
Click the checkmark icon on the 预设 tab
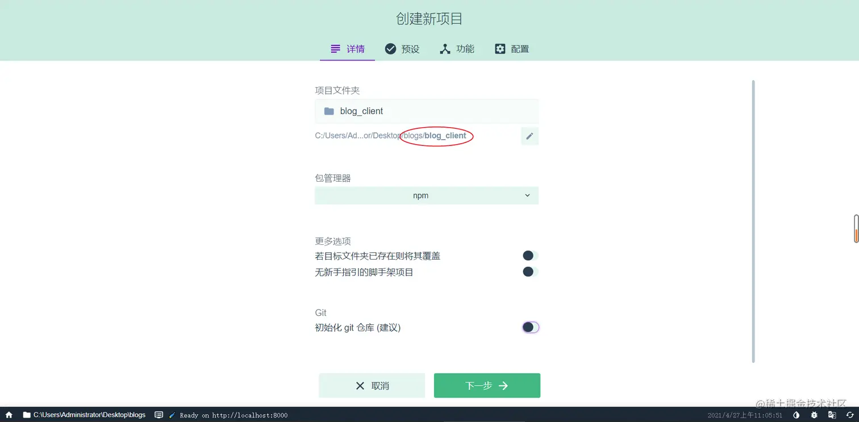390,49
